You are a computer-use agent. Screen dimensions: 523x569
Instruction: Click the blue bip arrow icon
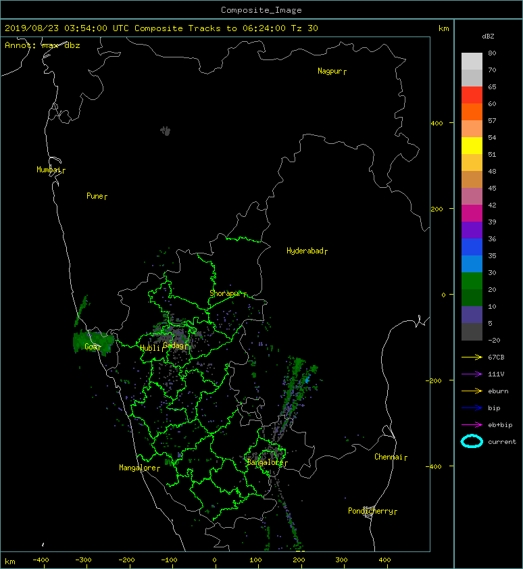point(472,408)
